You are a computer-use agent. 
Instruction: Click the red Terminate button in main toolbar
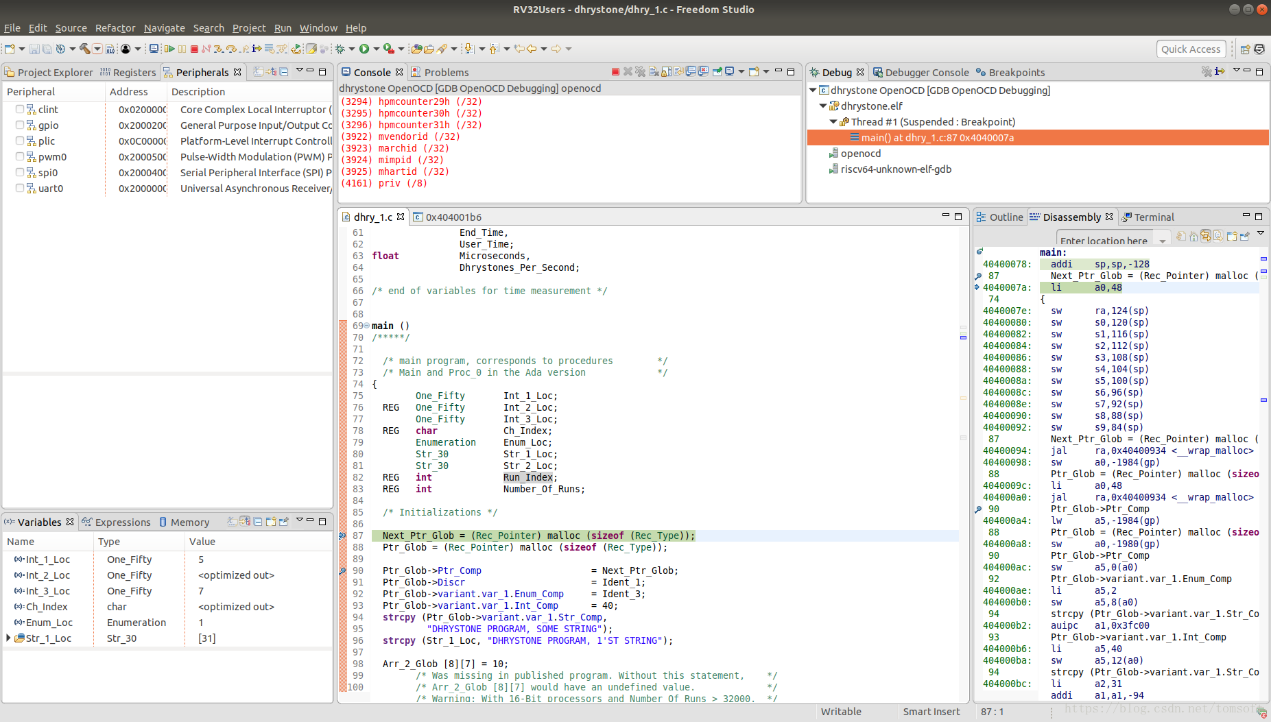pyautogui.click(x=194, y=49)
